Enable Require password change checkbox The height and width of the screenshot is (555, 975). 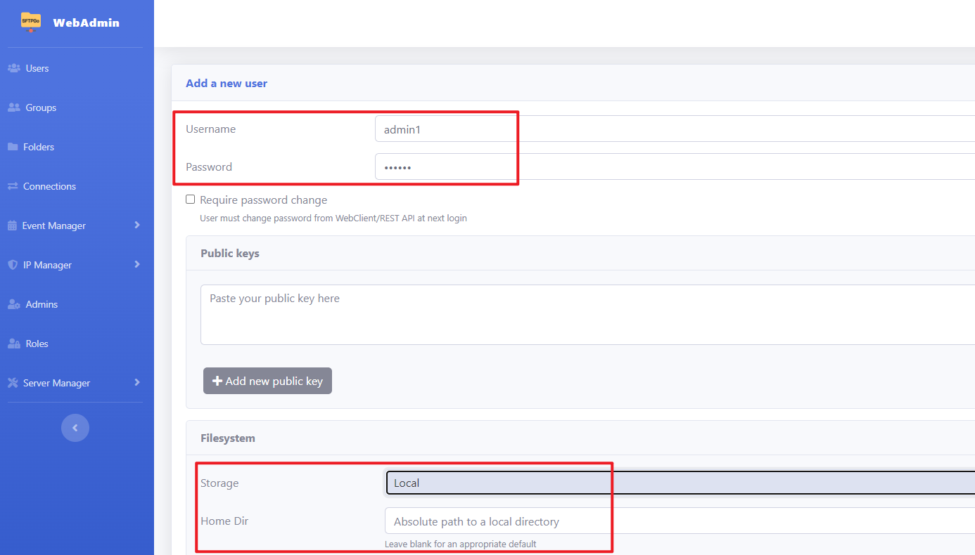190,200
